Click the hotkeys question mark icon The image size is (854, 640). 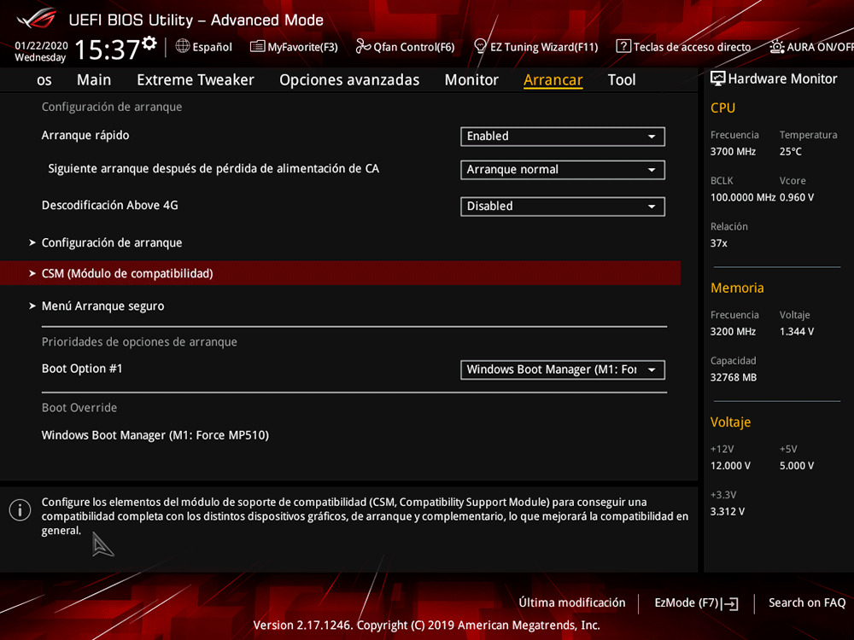pos(623,46)
